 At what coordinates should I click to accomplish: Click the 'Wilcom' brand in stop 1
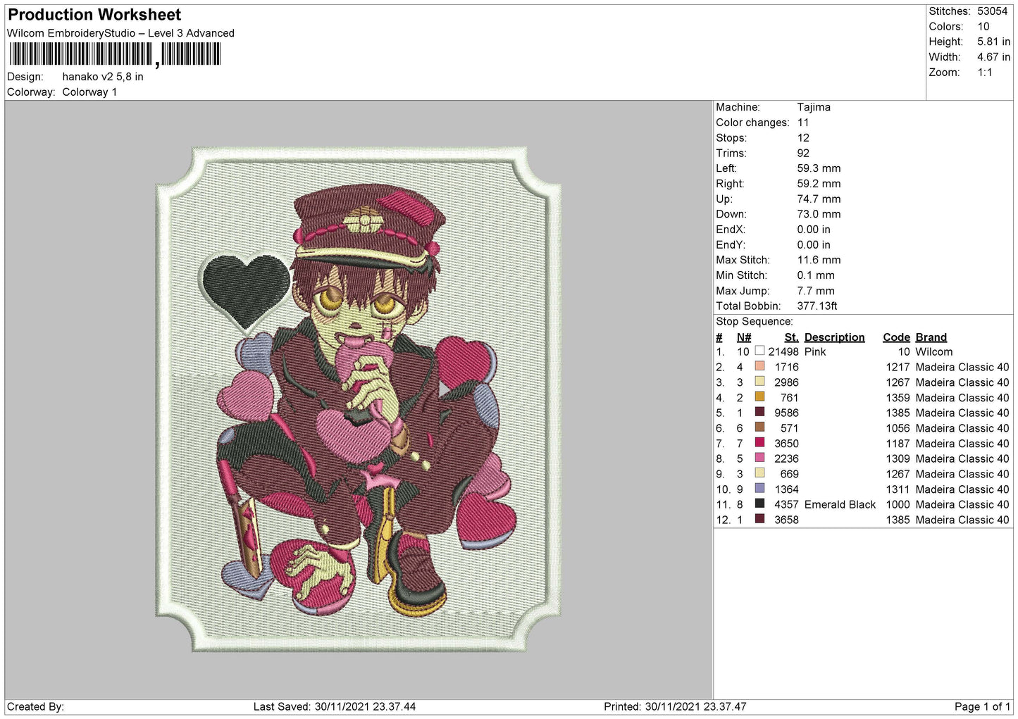934,351
